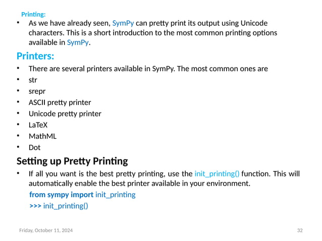Click the blue SymPy link before "can pretty print"
The height and width of the screenshot is (241, 322).
coord(123,23)
